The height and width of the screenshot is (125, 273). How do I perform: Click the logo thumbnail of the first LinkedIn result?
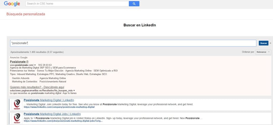click(17, 104)
